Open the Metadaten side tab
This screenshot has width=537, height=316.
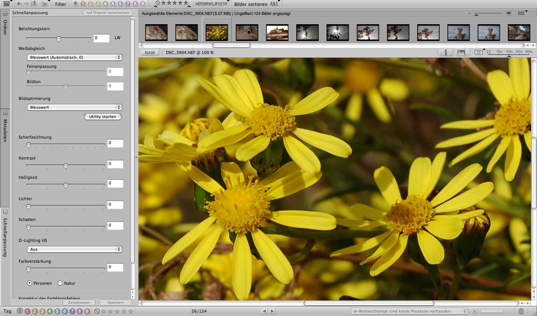[5, 130]
